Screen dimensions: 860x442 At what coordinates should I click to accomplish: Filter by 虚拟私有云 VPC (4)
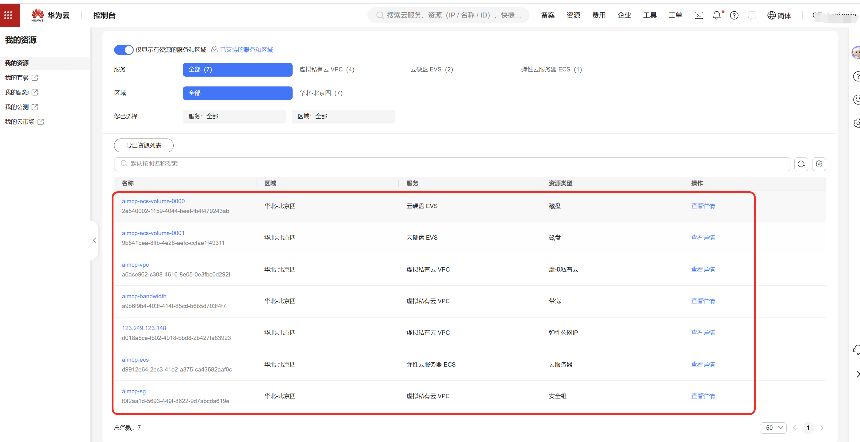pos(327,69)
